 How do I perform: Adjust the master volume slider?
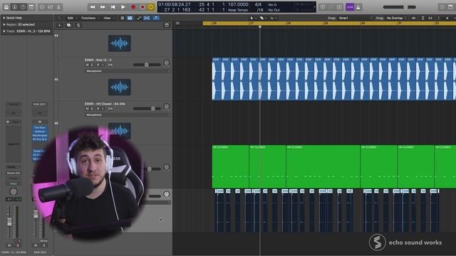coord(399,7)
